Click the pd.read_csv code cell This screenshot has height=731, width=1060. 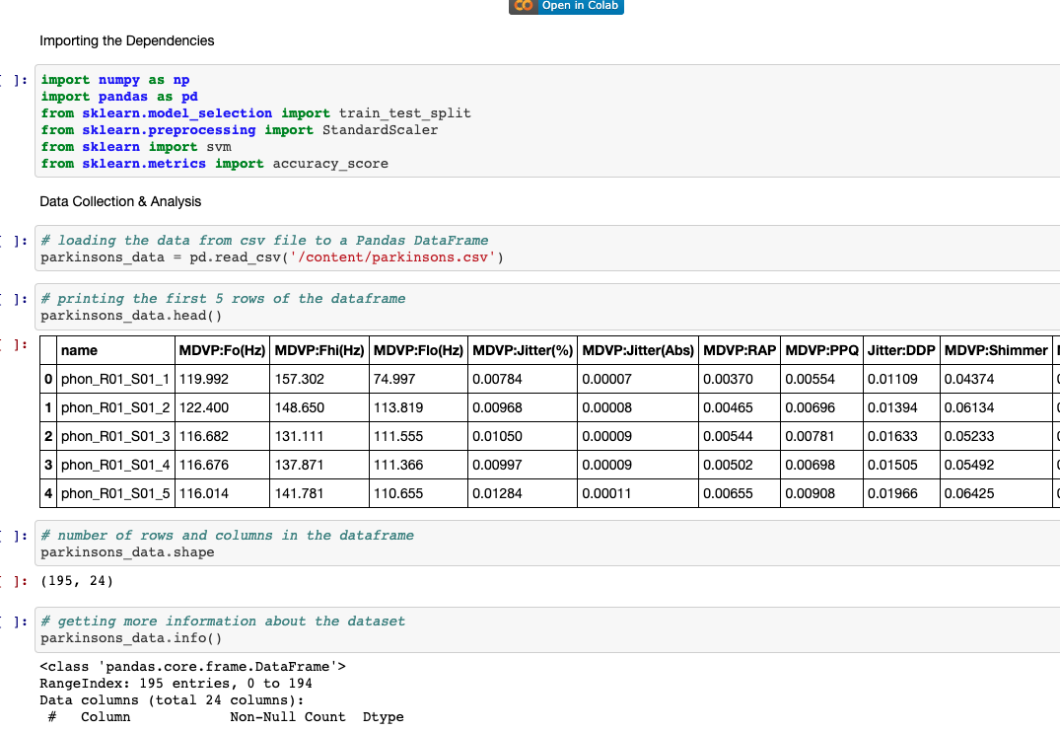click(x=547, y=249)
